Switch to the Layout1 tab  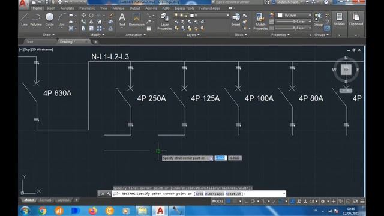tap(46, 200)
